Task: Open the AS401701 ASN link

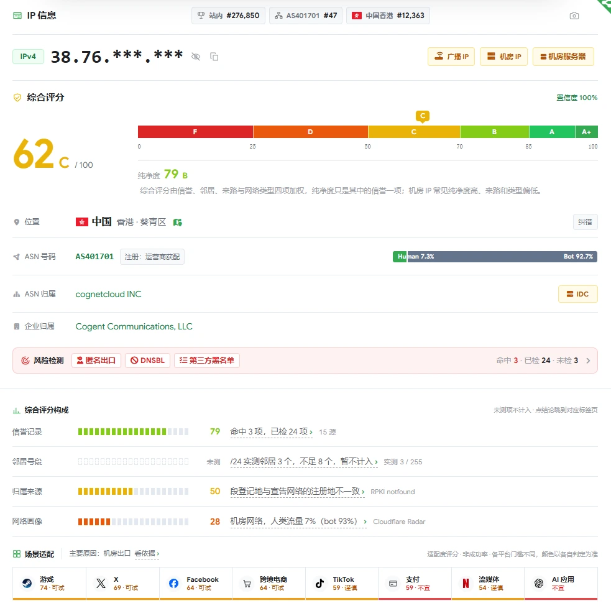Action: tap(94, 257)
